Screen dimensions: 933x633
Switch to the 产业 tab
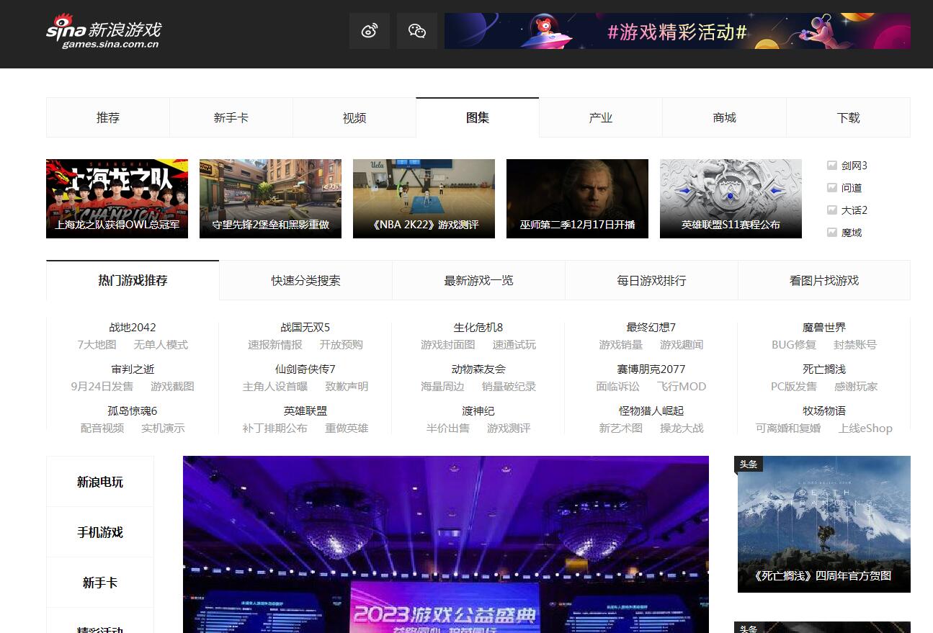601,117
